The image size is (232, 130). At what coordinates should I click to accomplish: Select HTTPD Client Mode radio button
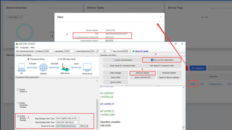coord(59,59)
